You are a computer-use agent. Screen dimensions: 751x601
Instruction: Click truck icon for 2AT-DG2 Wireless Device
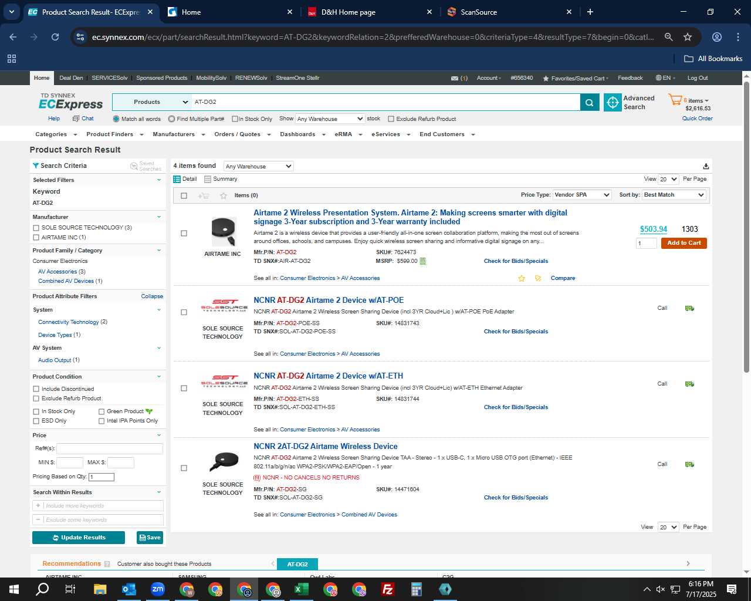689,464
